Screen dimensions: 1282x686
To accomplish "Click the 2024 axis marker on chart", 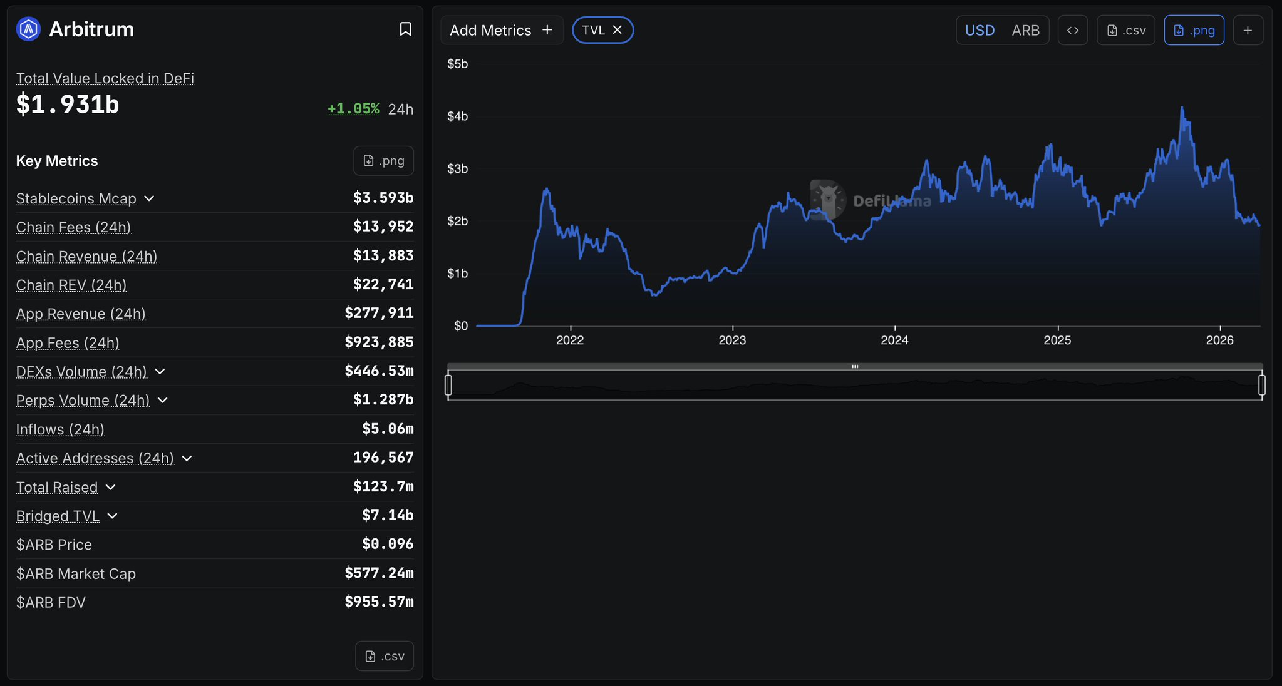I will click(894, 340).
